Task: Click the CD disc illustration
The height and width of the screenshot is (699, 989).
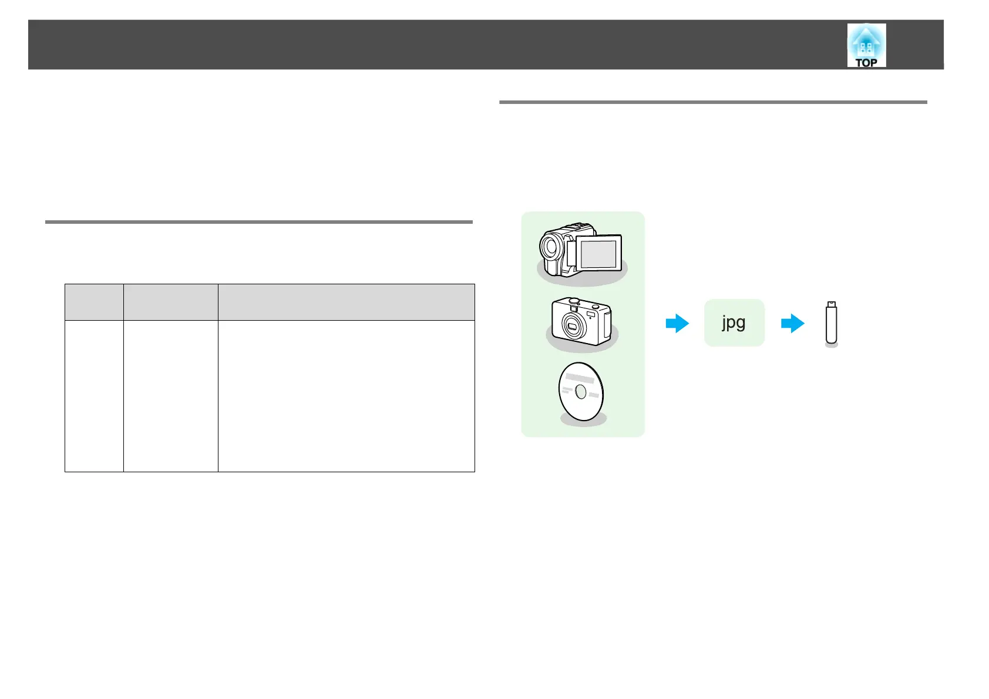Action: coord(581,394)
